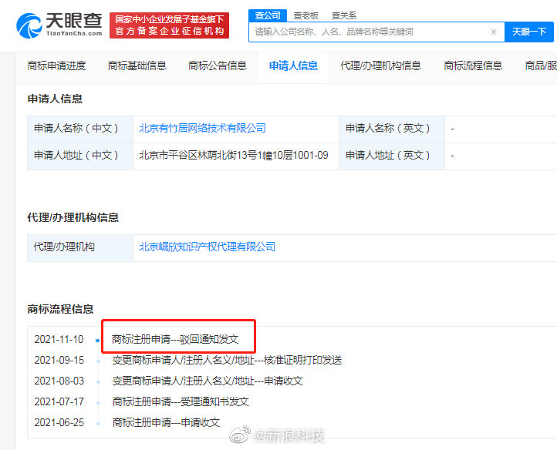The width and height of the screenshot is (557, 450).
Task: Switch to the 查关系 search tab
Action: [344, 15]
